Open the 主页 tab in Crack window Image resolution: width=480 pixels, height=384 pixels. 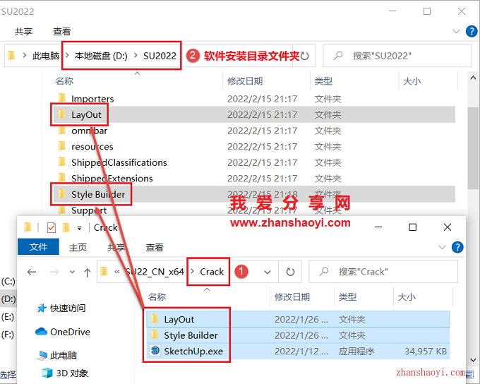tap(78, 247)
